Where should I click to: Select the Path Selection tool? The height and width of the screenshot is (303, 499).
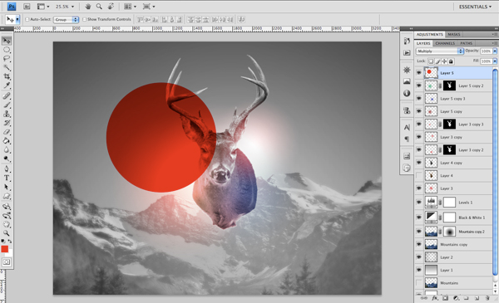pos(7,187)
